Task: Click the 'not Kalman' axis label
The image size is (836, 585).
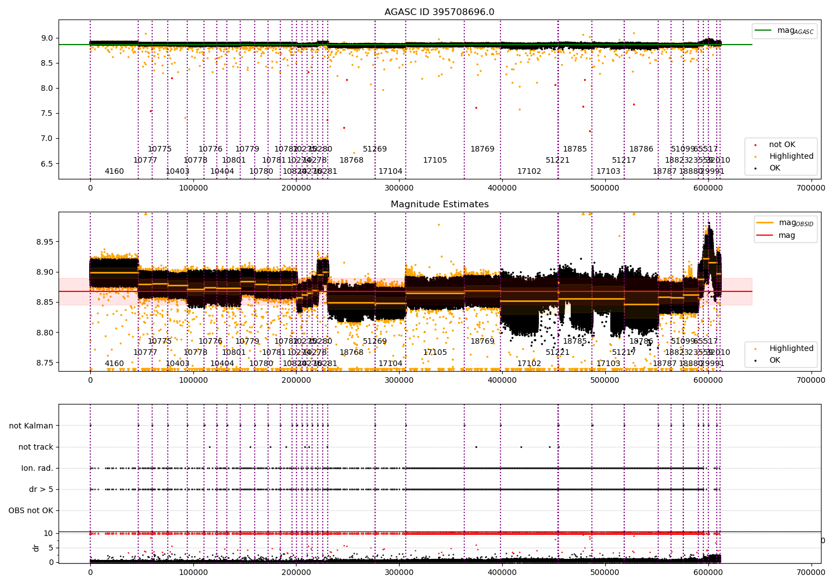Action: 31,426
